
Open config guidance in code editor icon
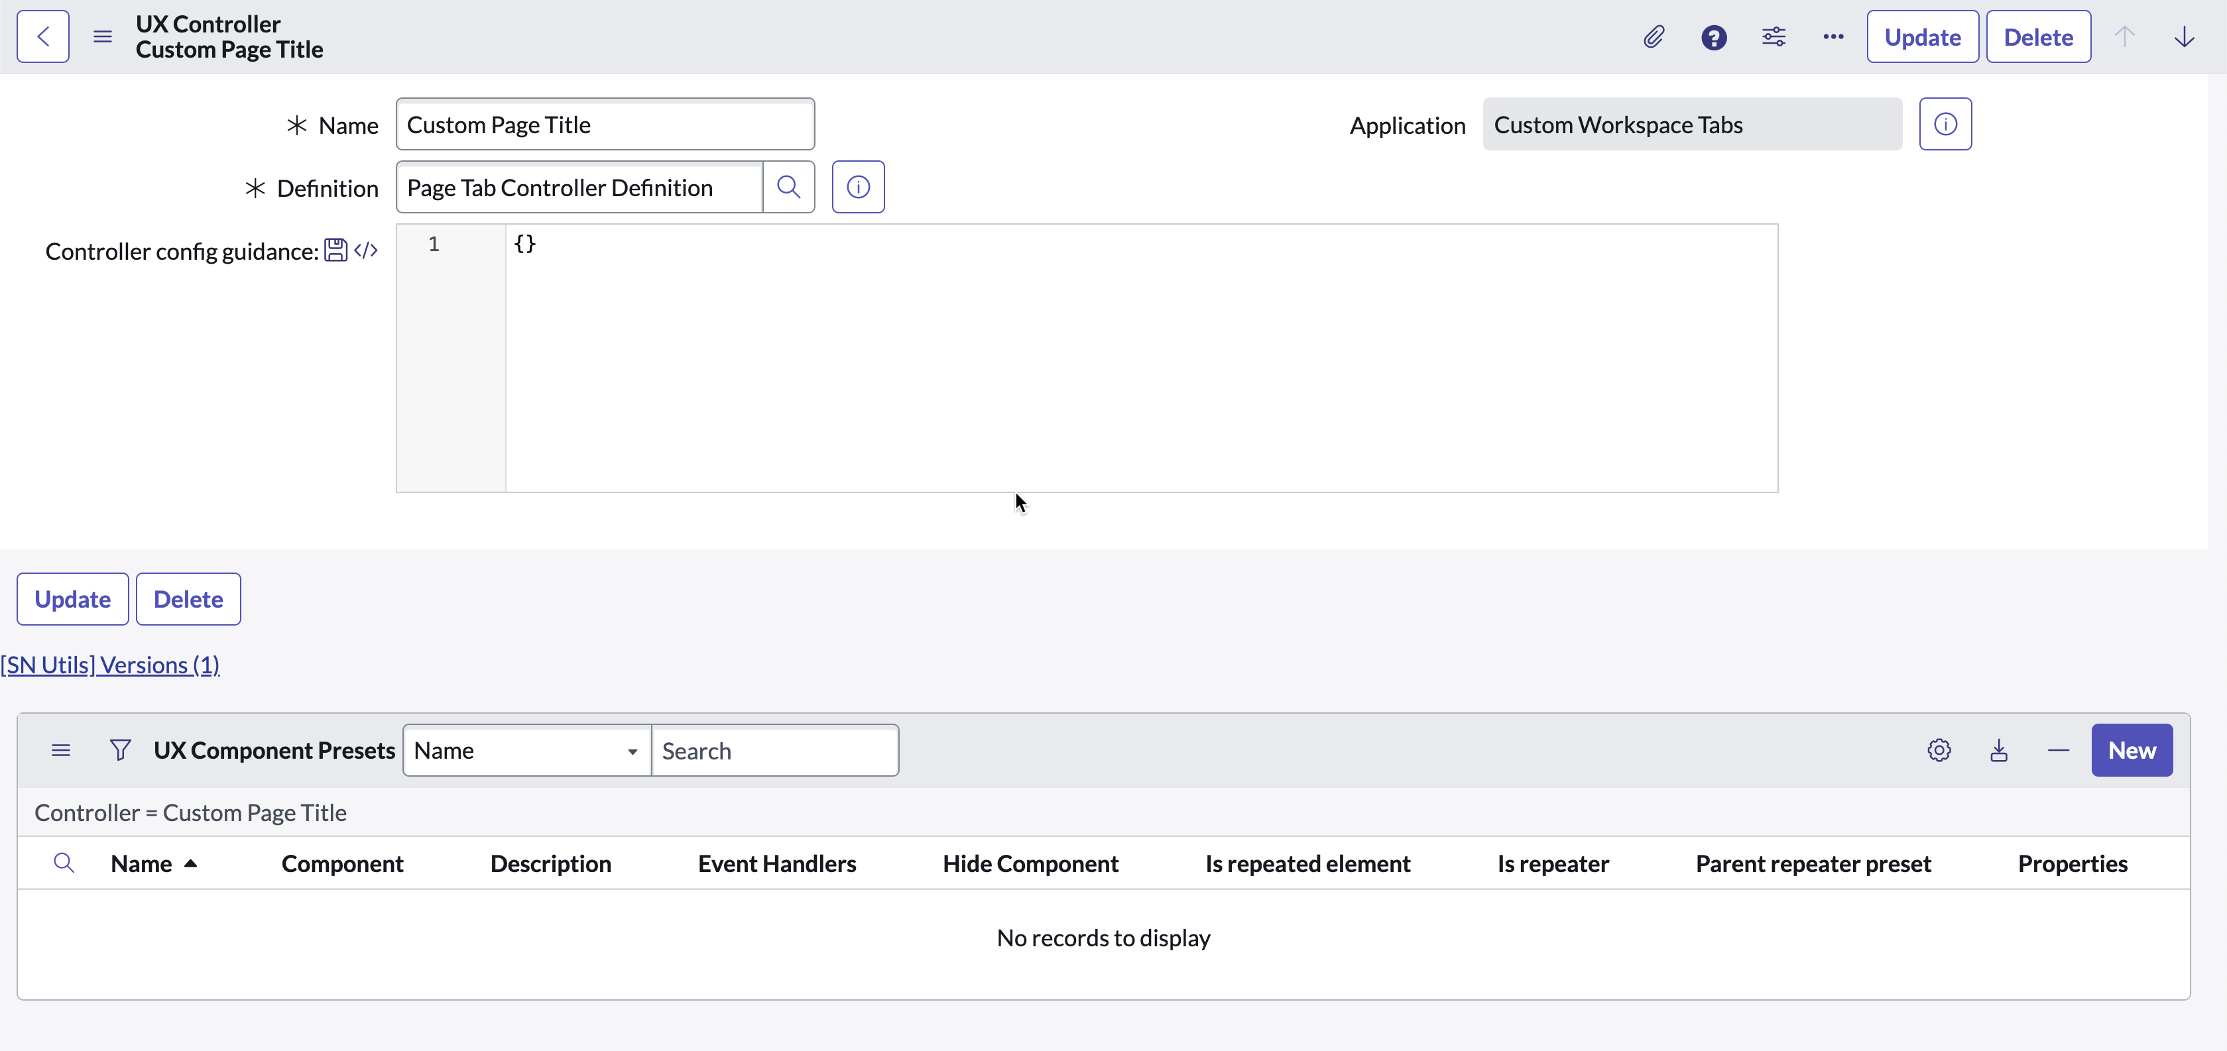tap(366, 250)
